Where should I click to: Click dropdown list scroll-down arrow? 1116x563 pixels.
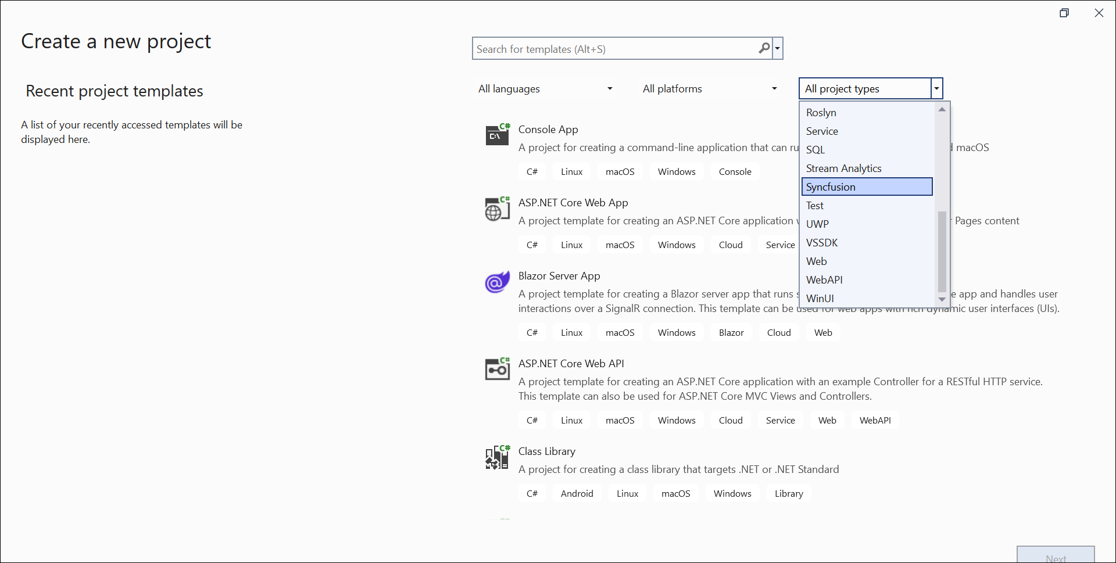[x=942, y=299]
